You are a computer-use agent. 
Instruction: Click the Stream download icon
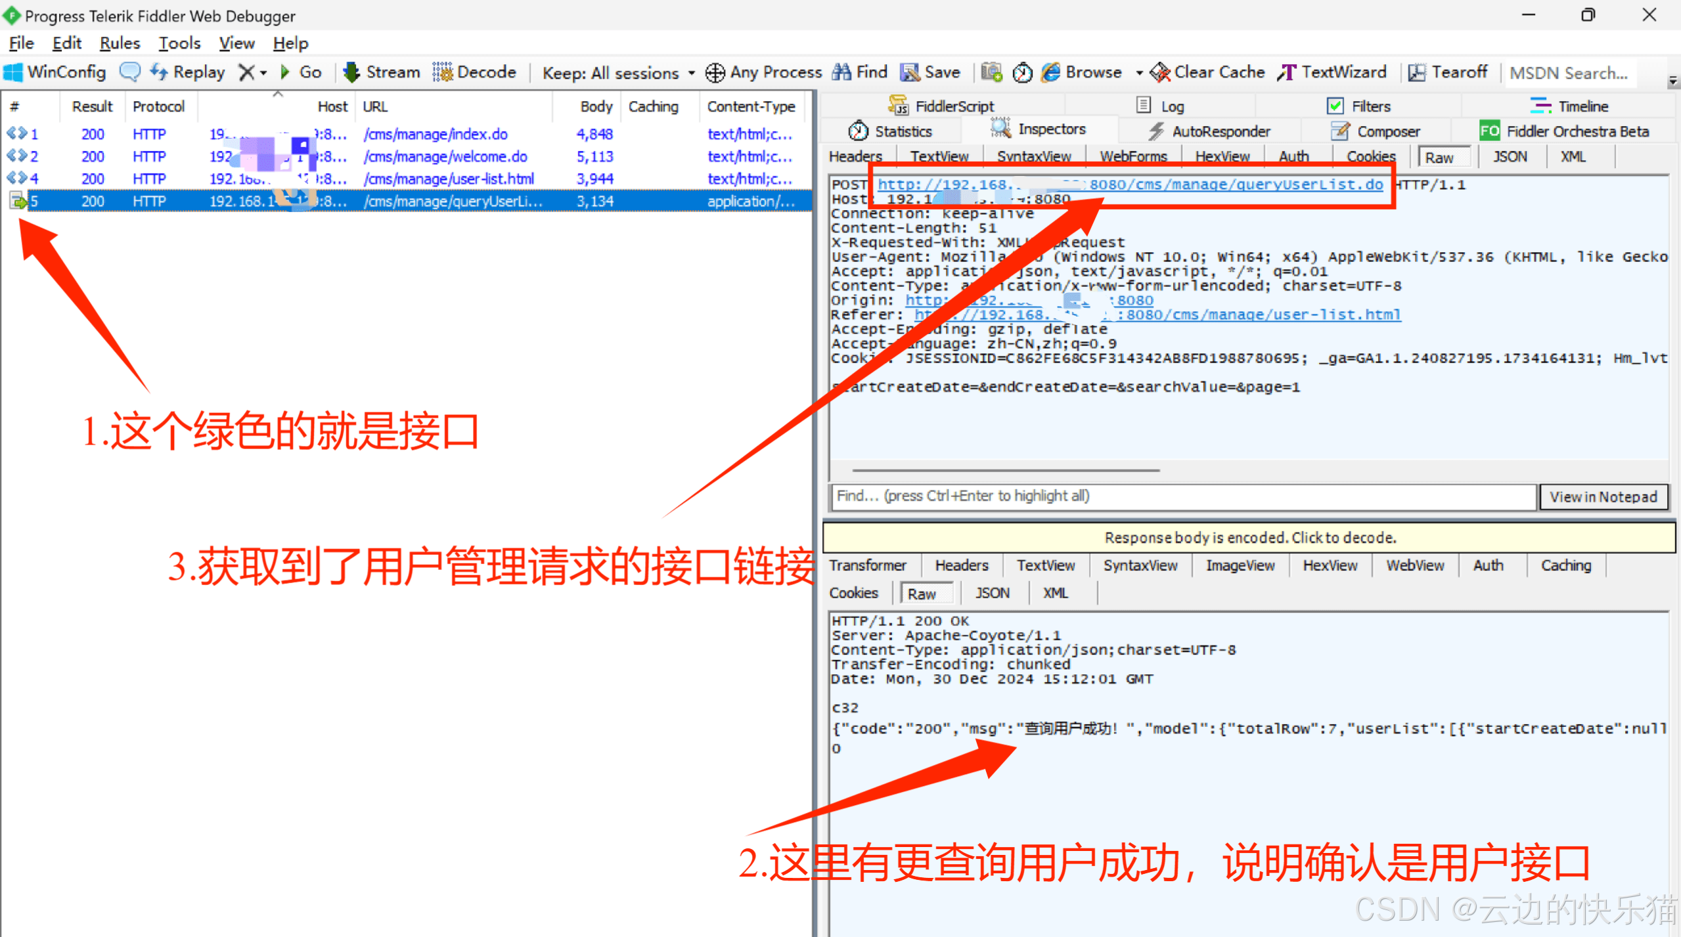(x=351, y=72)
